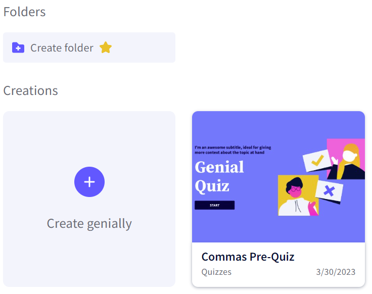The height and width of the screenshot is (294, 372).
Task: Click the Quizzes category label
Action: 216,272
